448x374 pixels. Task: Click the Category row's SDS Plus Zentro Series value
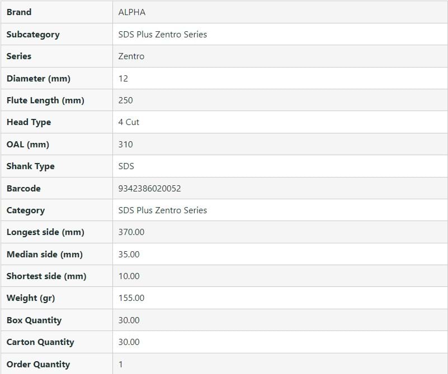tap(163, 210)
